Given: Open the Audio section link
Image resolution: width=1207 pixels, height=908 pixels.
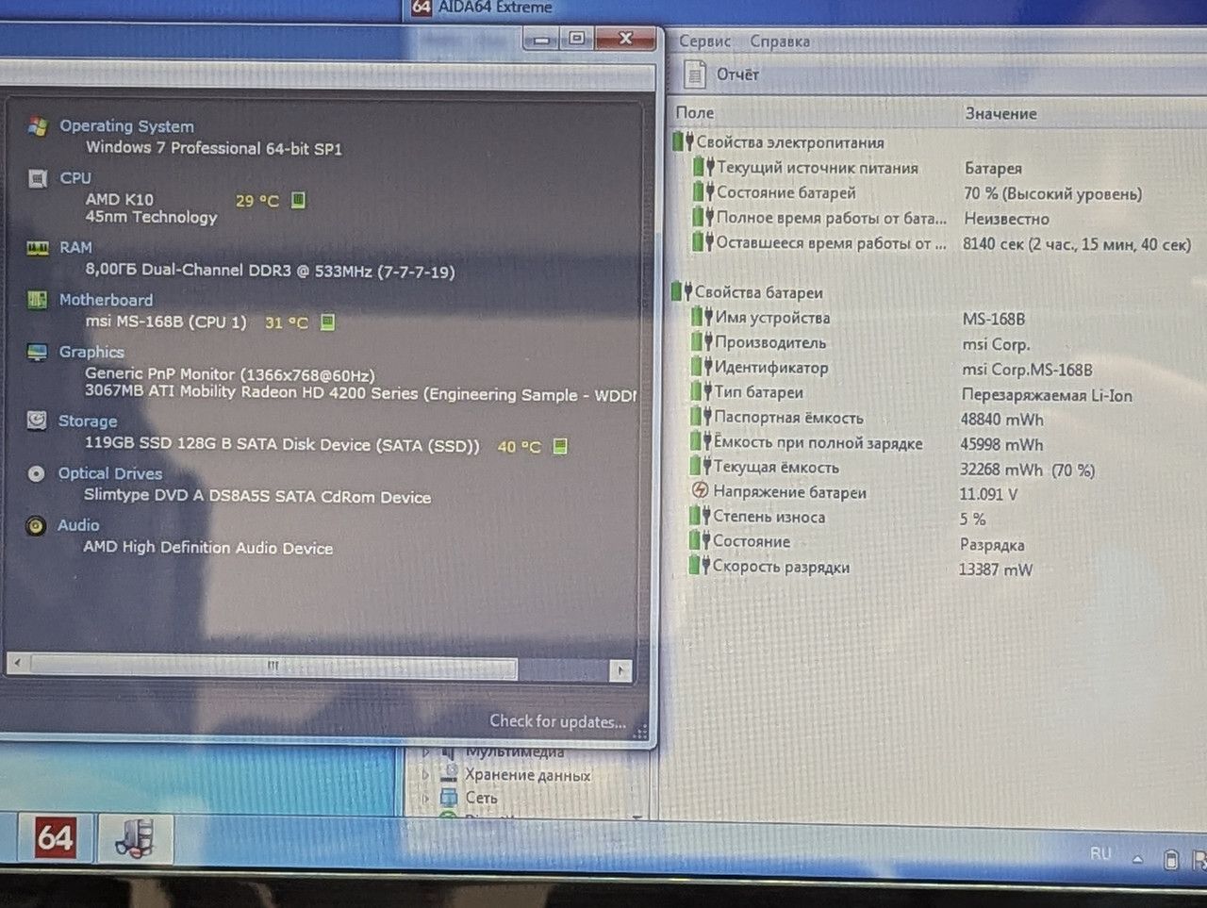Looking at the screenshot, I should (78, 525).
